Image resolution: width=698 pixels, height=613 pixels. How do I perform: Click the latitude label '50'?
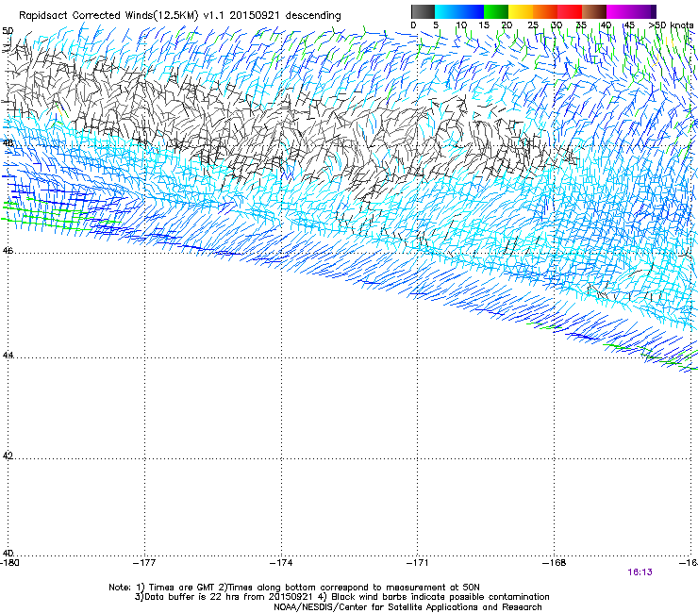8,31
